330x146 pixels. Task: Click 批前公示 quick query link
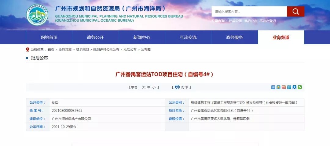(x=235, y=21)
